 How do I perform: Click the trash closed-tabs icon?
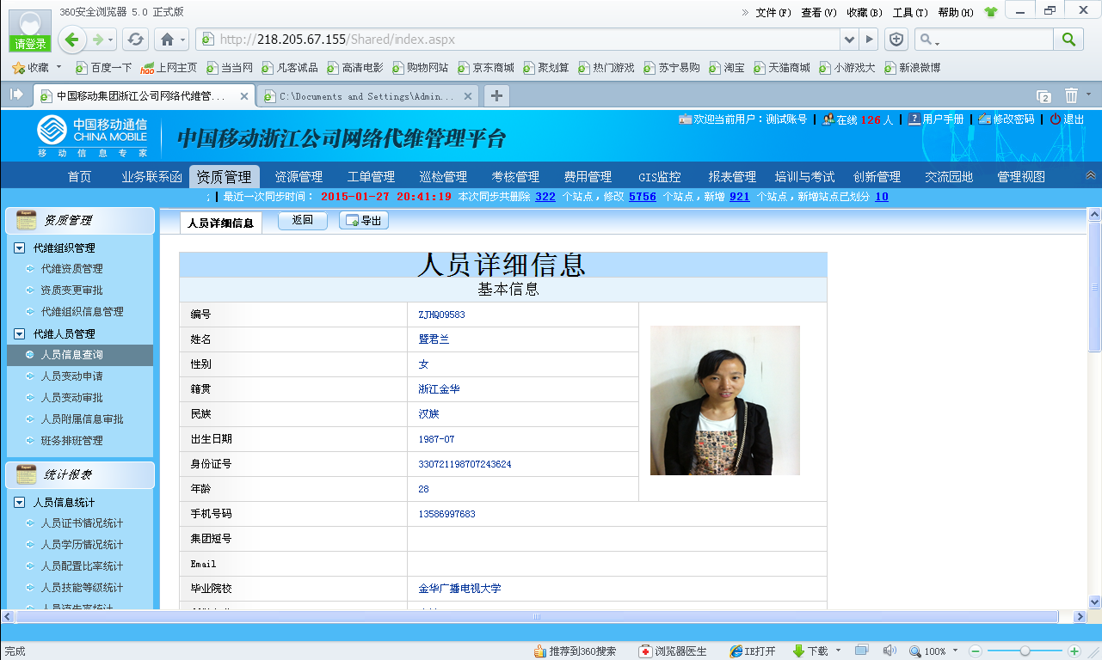coord(1071,95)
